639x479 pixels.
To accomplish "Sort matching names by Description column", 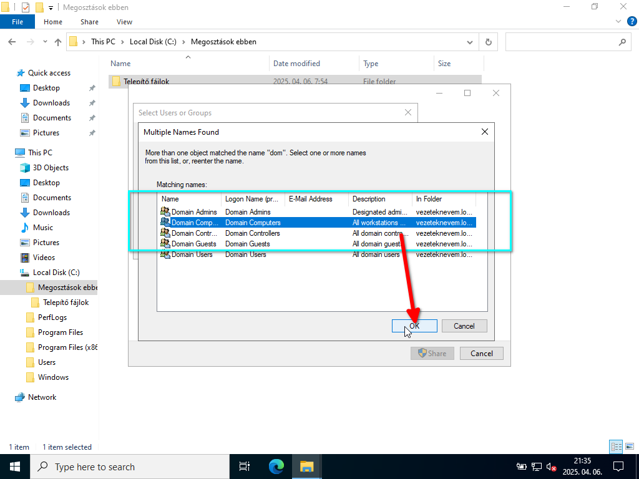I will coord(379,199).
